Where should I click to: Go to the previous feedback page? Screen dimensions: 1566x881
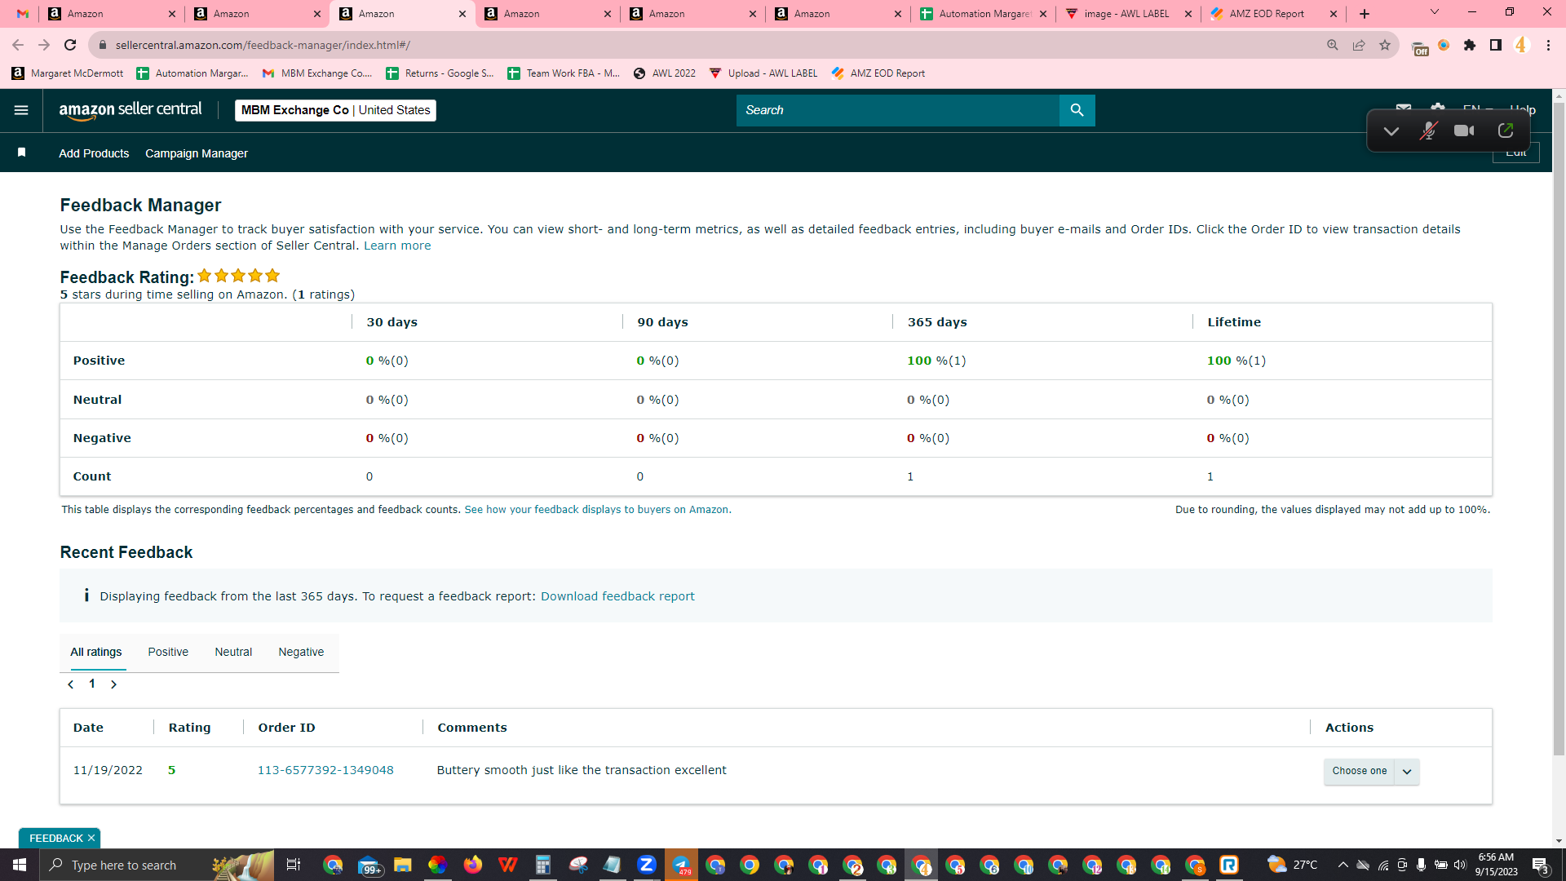(x=71, y=684)
